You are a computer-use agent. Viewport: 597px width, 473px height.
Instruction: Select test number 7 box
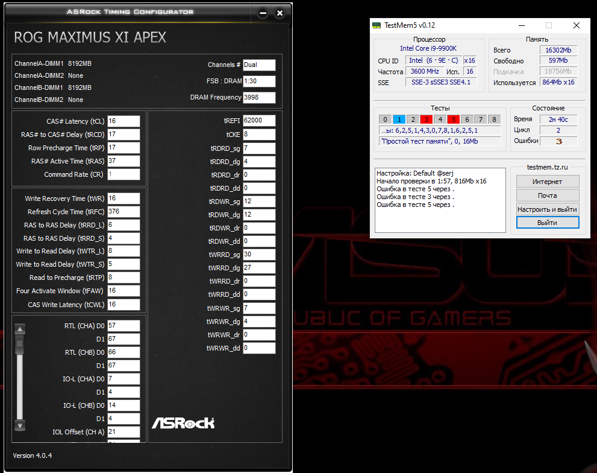point(481,119)
